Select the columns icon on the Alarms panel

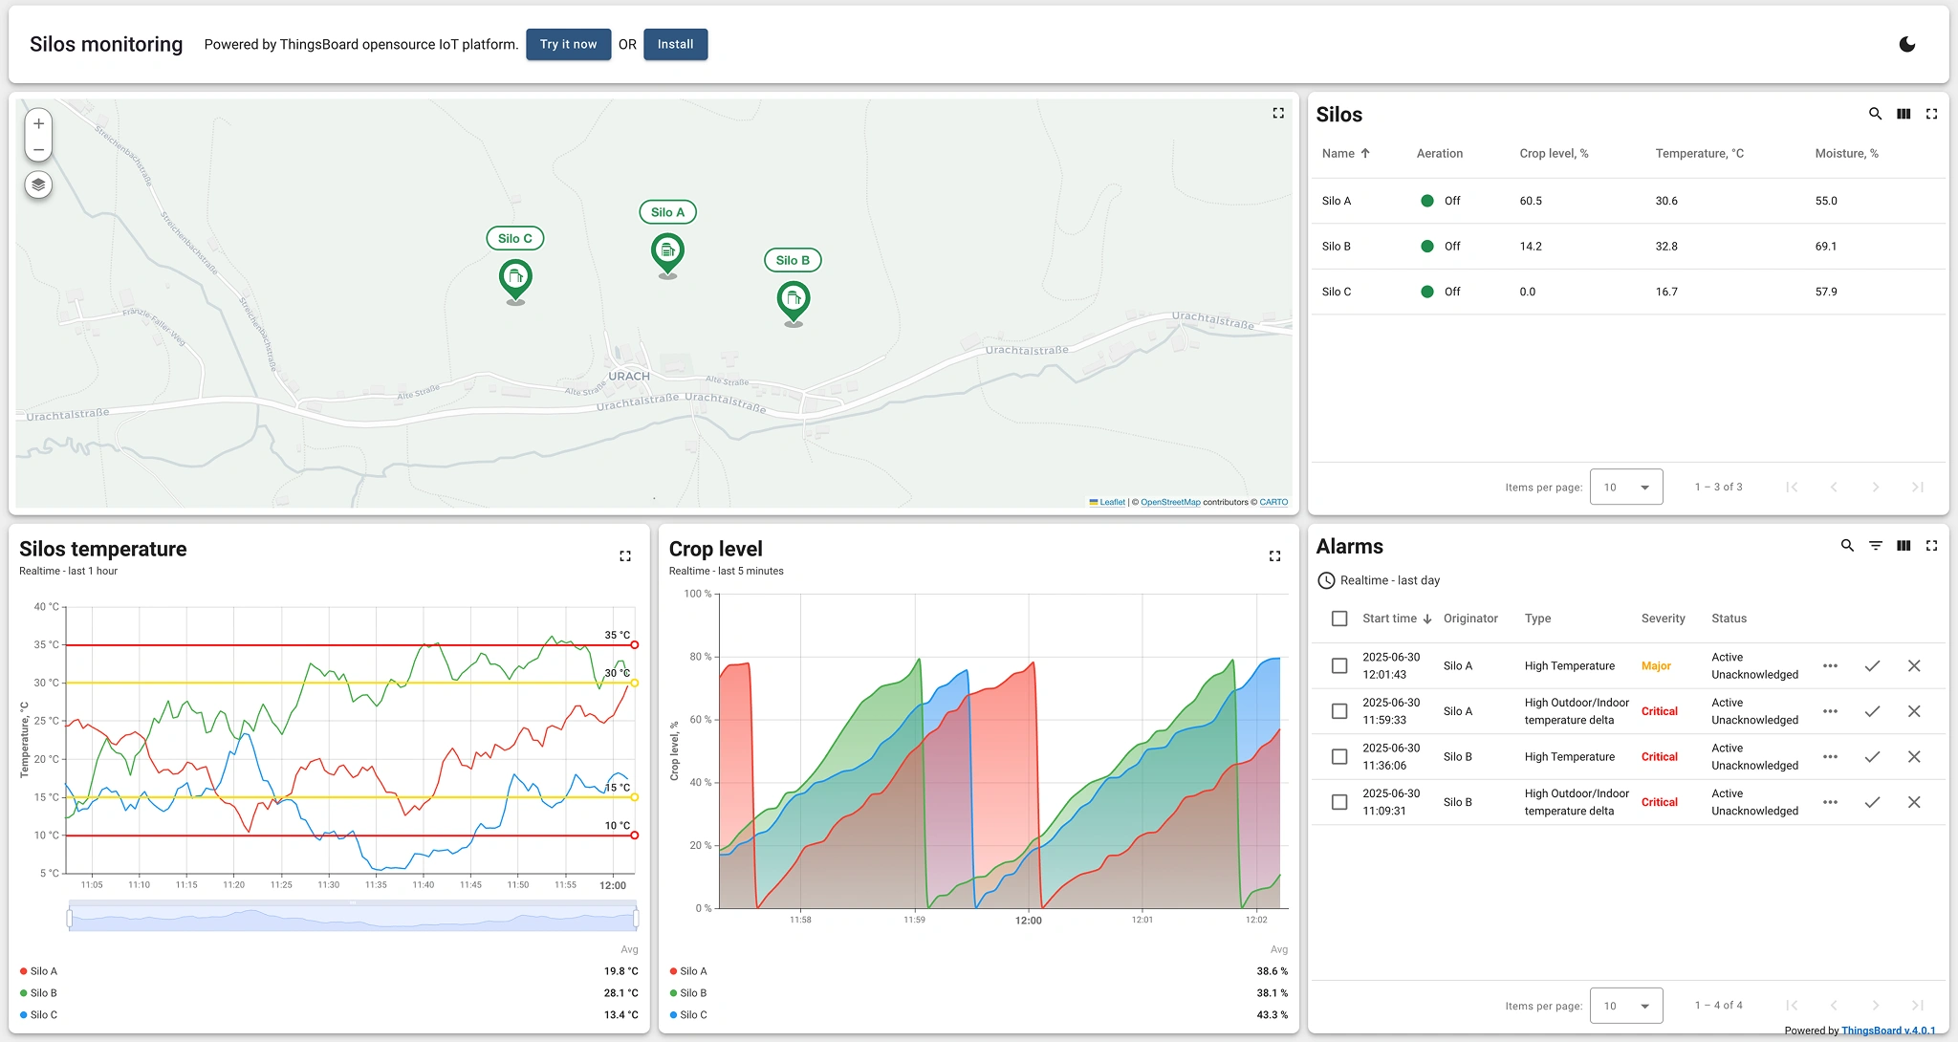pos(1903,545)
